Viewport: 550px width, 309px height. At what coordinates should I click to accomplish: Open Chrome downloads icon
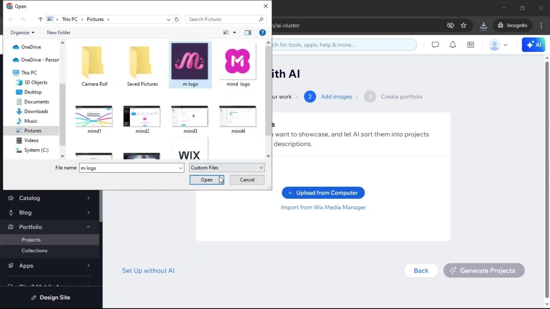click(x=484, y=25)
